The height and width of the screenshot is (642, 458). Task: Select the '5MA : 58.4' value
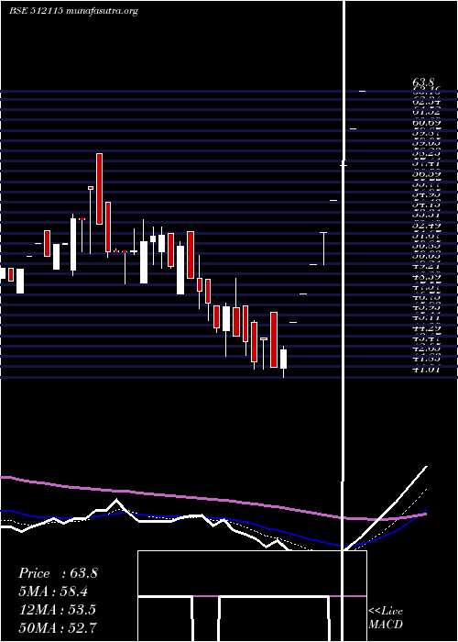tap(53, 592)
